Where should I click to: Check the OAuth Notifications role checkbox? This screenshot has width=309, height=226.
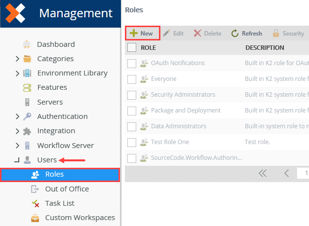132,63
